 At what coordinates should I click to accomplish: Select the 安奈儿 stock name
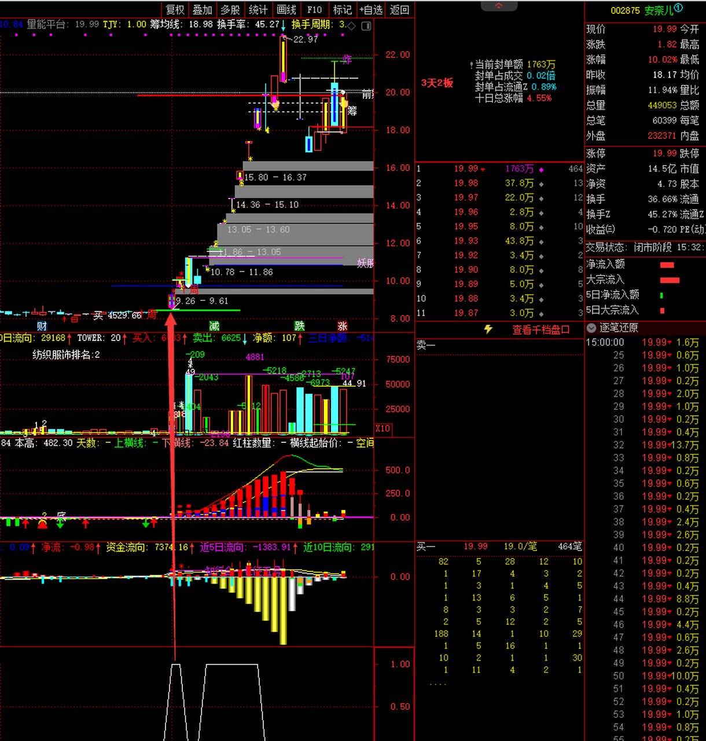point(659,10)
